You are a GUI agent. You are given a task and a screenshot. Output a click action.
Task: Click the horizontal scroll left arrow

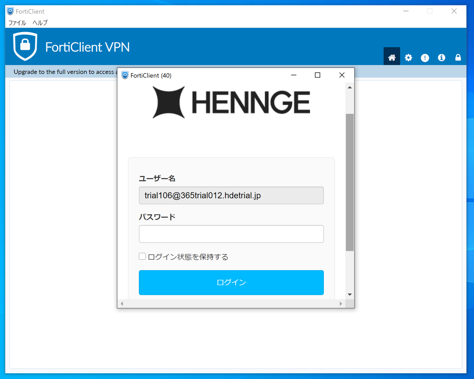point(122,304)
